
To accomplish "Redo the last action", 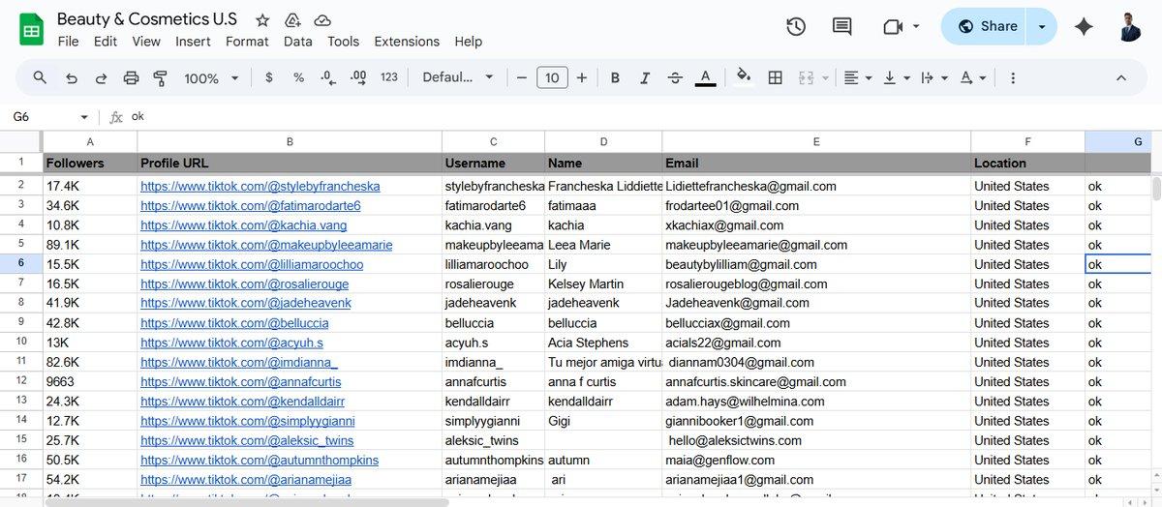I will [x=101, y=77].
